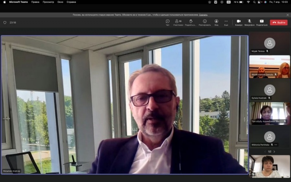Viewport: 291px width, 182px height.
Task: Open the Чат (chat) panel
Action: (167, 22)
